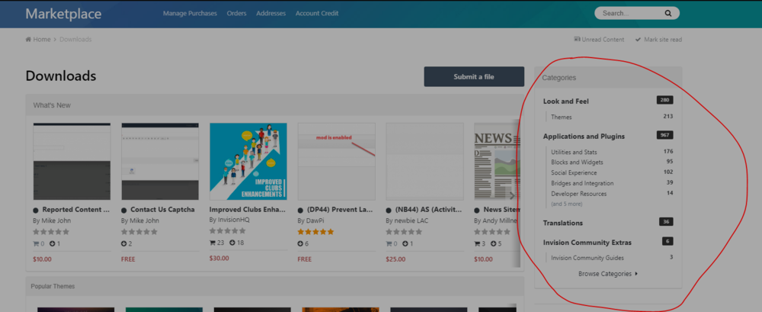This screenshot has height=312, width=762.
Task: Open Improved Clubs Enhancements thumbnail
Action: tap(248, 161)
